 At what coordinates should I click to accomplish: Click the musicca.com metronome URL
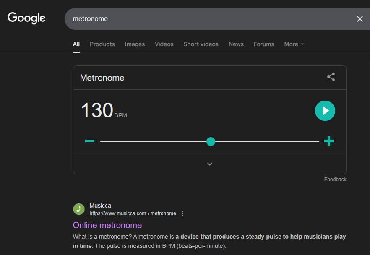point(133,213)
